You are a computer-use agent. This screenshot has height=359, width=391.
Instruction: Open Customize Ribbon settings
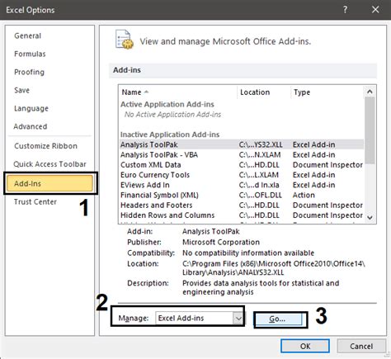tap(45, 146)
